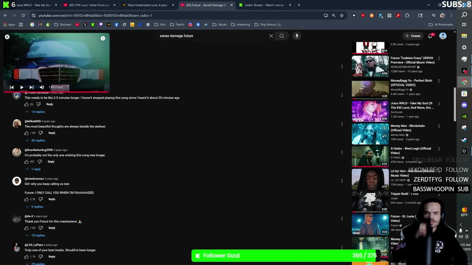The height and width of the screenshot is (265, 472).
Task: Open Settings gear in taskbar
Action: click(x=464, y=47)
